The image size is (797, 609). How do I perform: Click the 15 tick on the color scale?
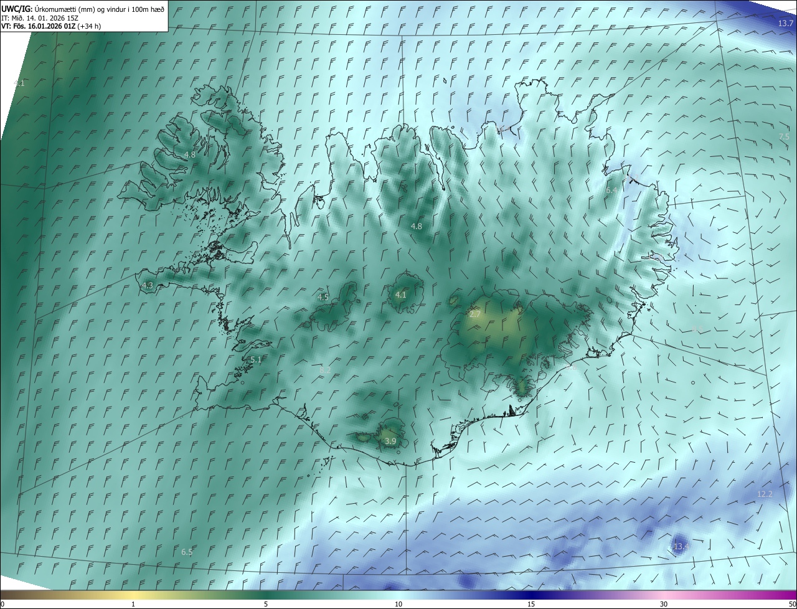coord(531,604)
